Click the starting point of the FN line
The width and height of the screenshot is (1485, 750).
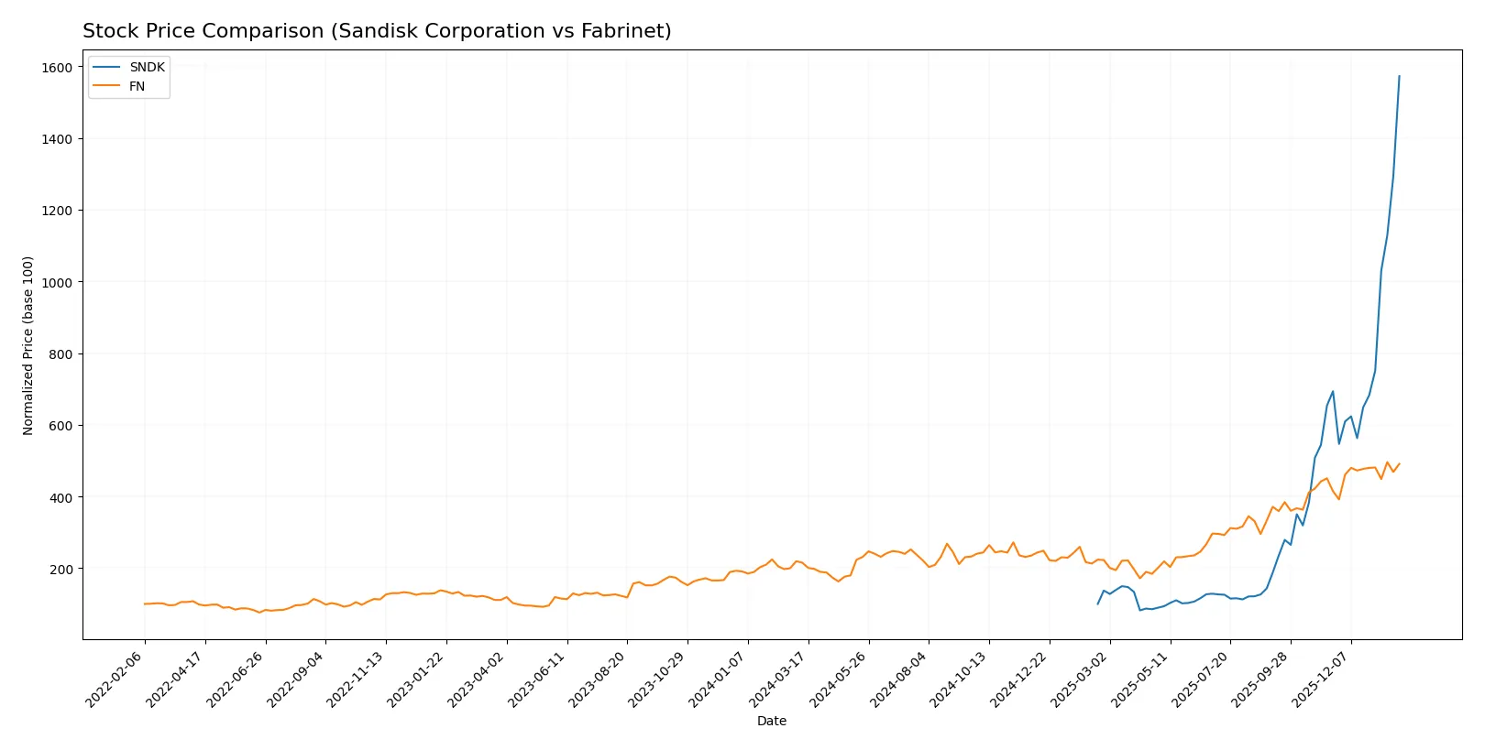click(144, 603)
